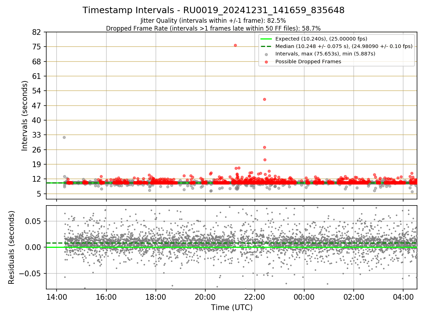Click the dashed green Median line legend sample

pyautogui.click(x=267, y=46)
